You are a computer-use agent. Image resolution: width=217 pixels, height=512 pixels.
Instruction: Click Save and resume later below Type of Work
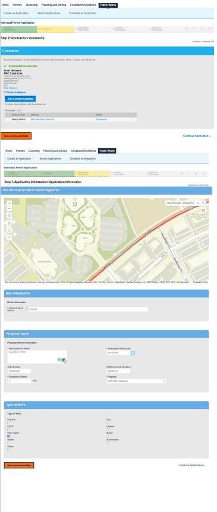[x=19, y=465]
